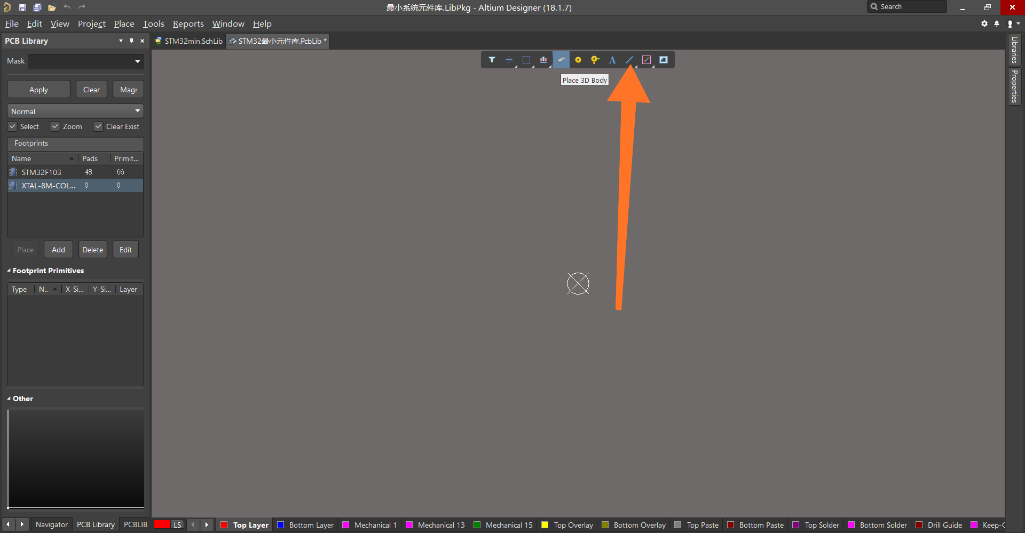The width and height of the screenshot is (1025, 533).
Task: Click the Save All documents icon
Action: click(37, 7)
